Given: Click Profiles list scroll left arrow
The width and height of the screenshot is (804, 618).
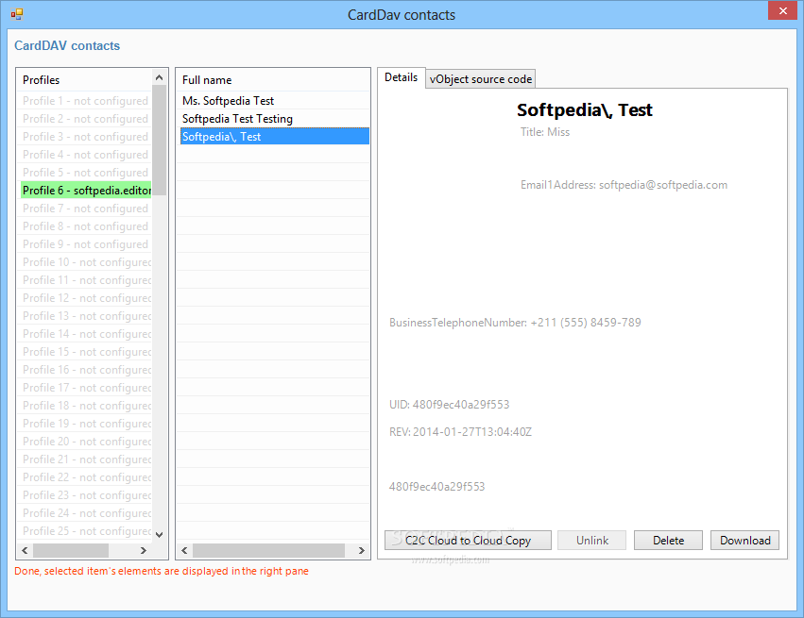Looking at the screenshot, I should click(x=25, y=550).
